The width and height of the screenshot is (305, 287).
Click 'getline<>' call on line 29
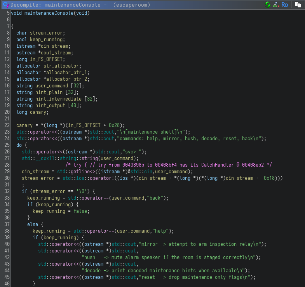[x=83, y=172]
